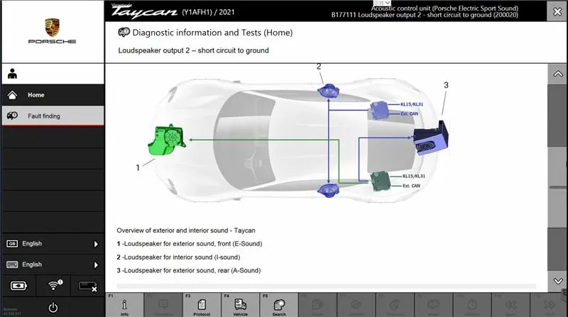Viewport: 568px width, 317px height.
Task: Click callout number 3 in the diagram
Action: pyautogui.click(x=447, y=85)
